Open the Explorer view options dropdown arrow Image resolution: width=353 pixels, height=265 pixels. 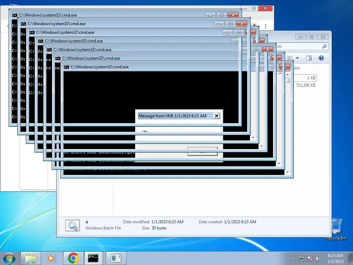click(x=297, y=58)
